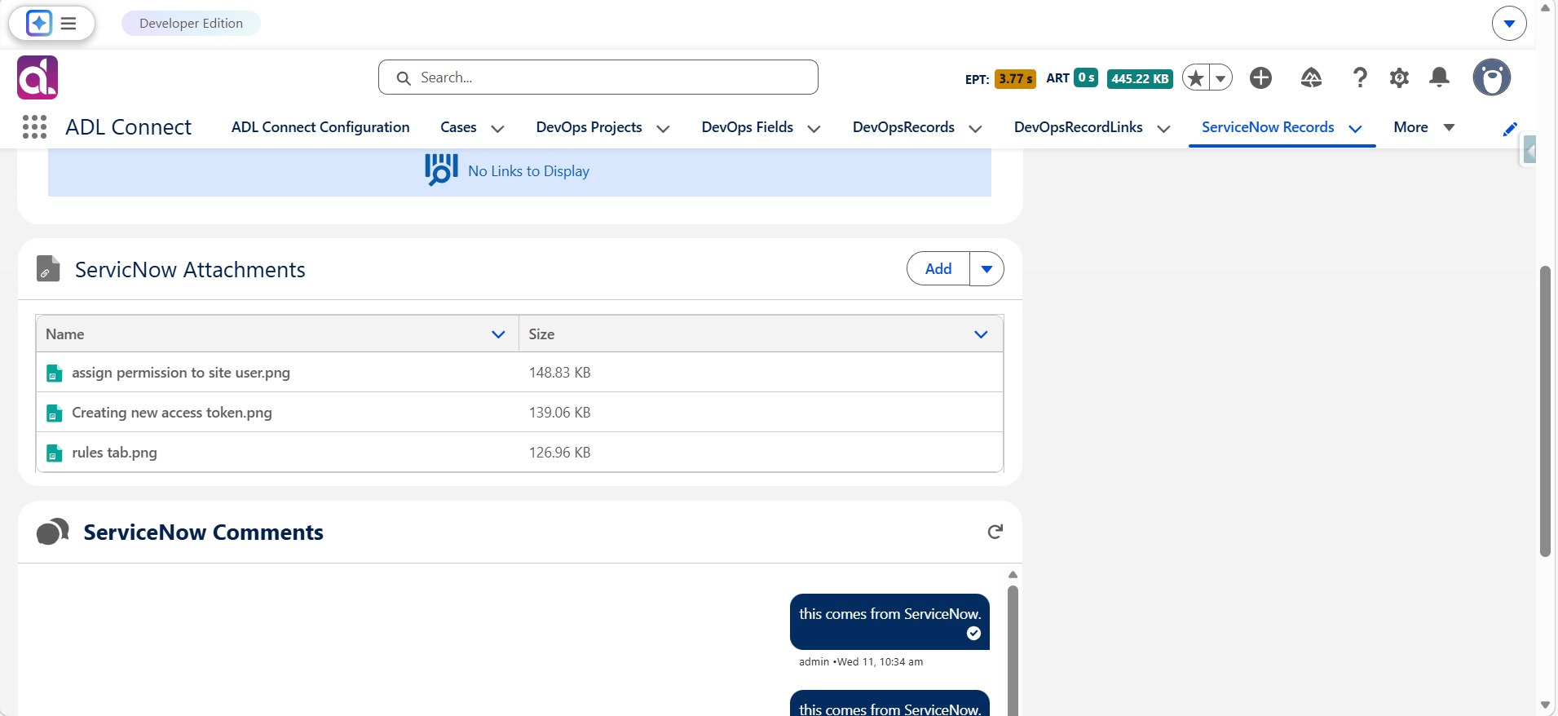Switch to the DevOpsRecords tab
Screen dimensions: 1558x716
point(903,127)
